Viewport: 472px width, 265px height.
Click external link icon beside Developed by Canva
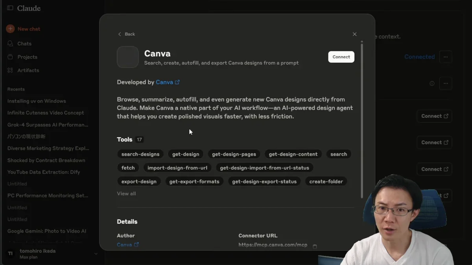coord(177,82)
